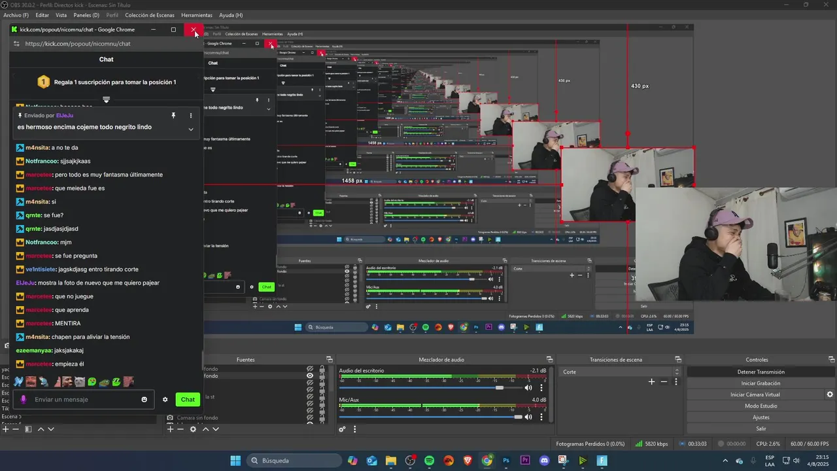The width and height of the screenshot is (837, 471).
Task: Mute Audio del escritorio speaker
Action: tap(528, 388)
